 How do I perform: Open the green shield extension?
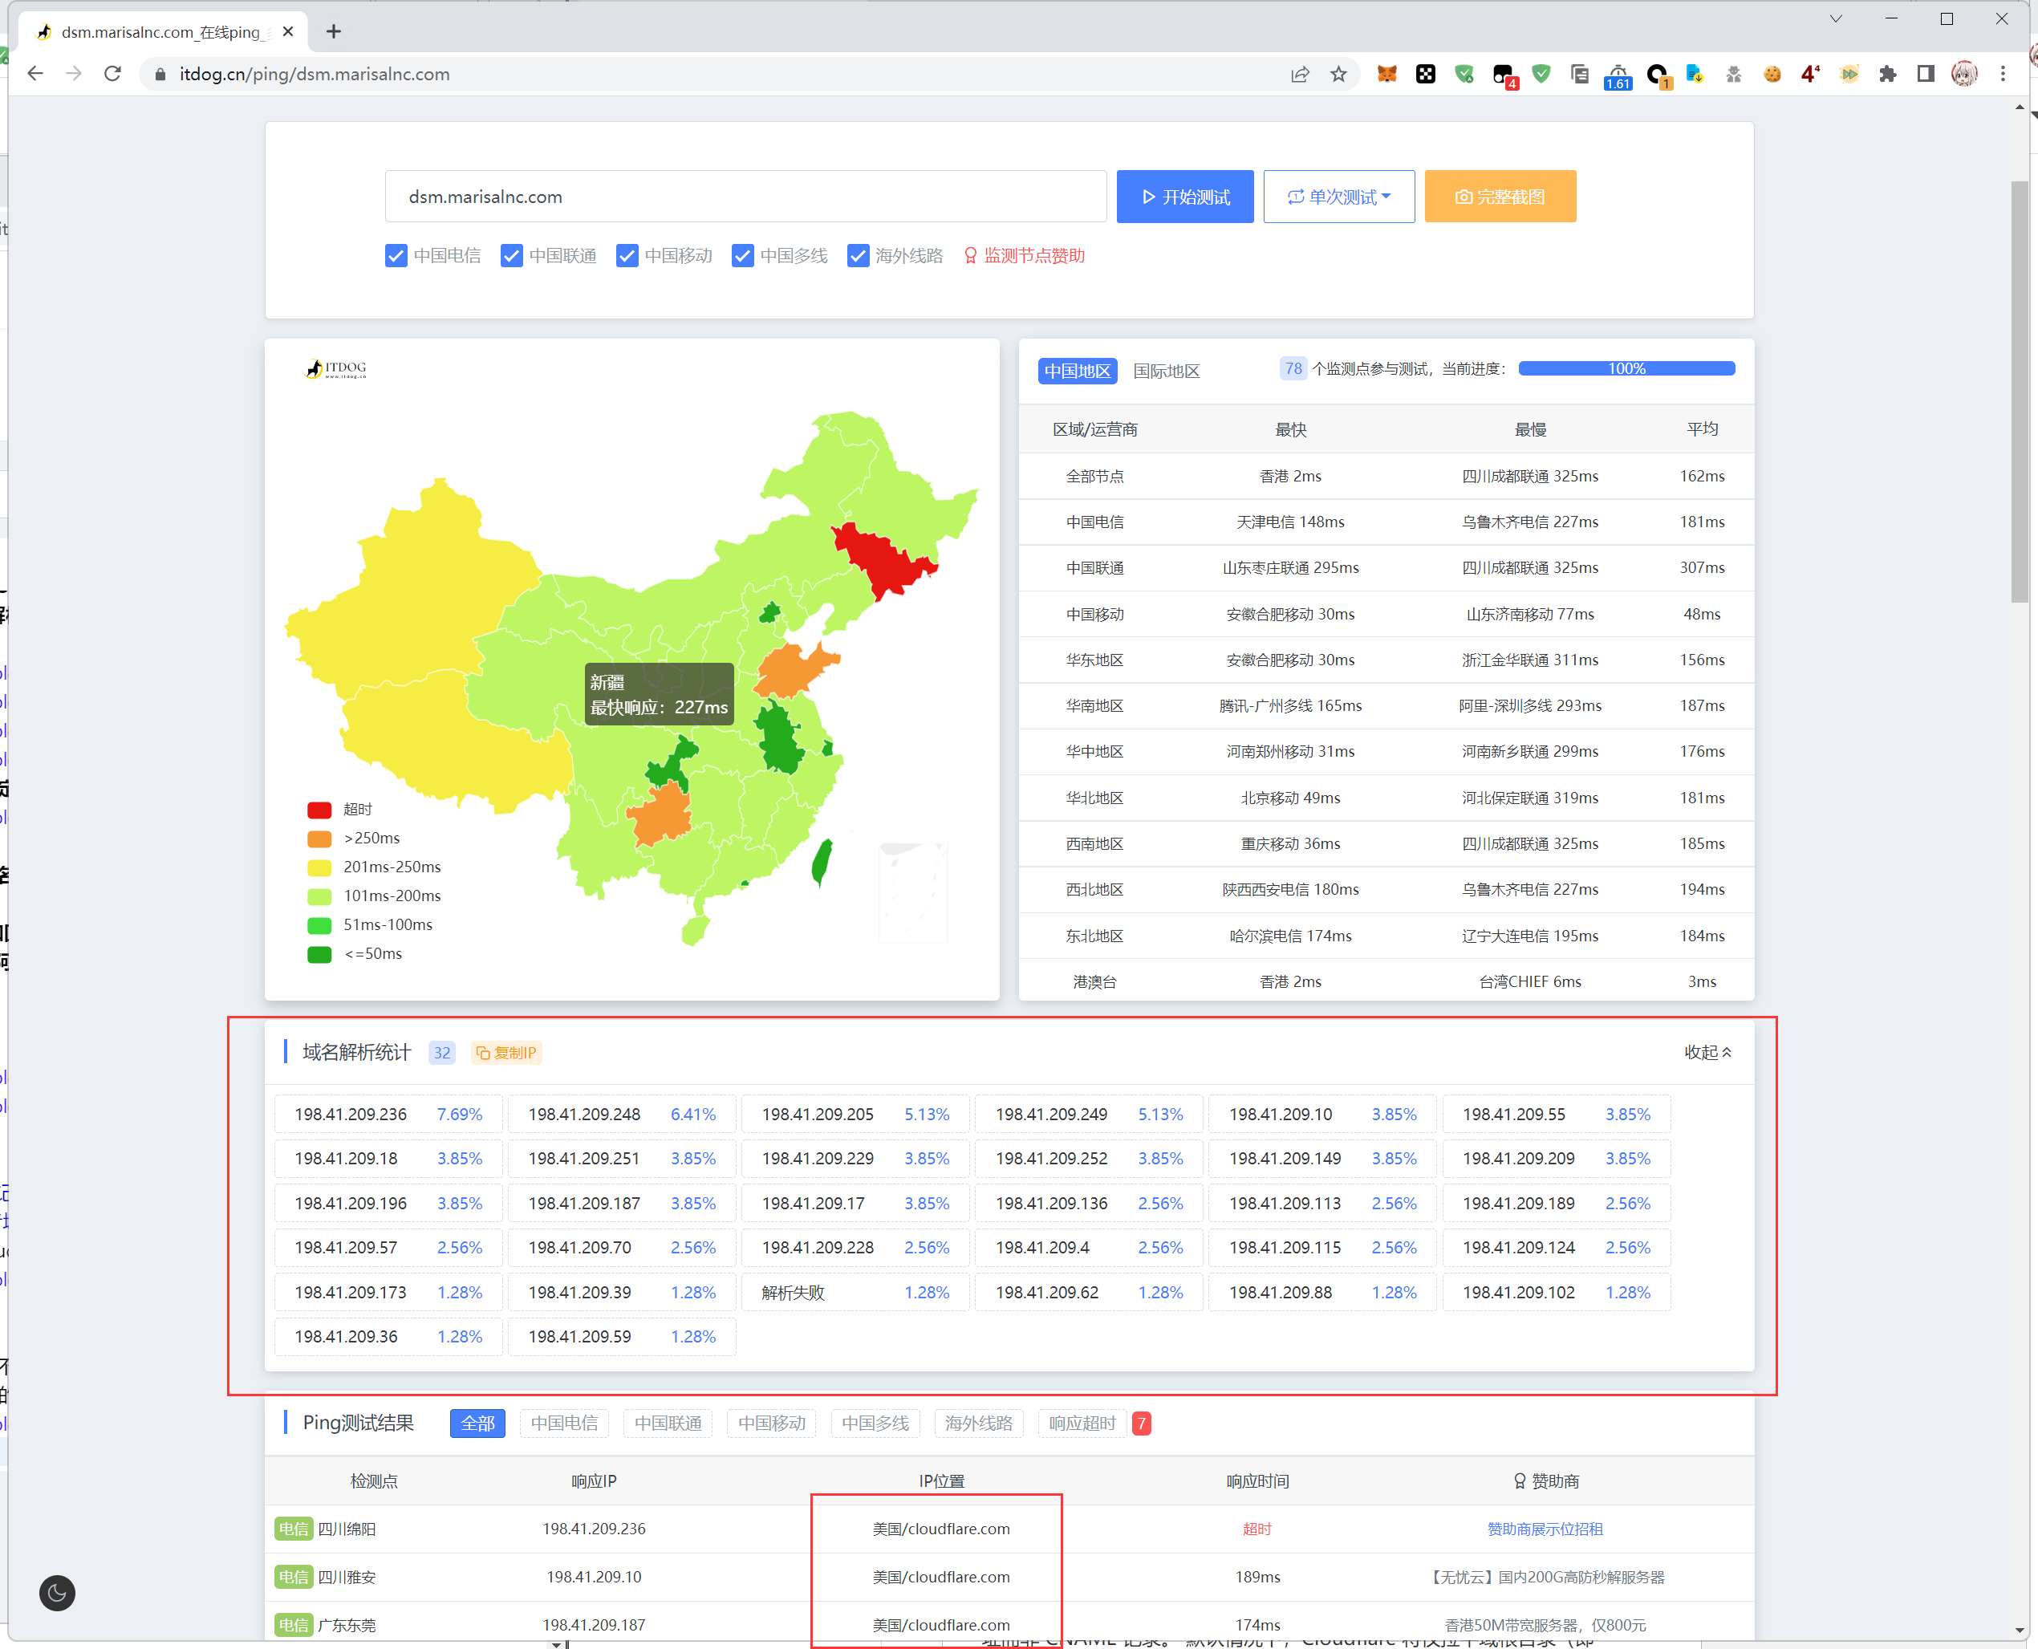1541,74
